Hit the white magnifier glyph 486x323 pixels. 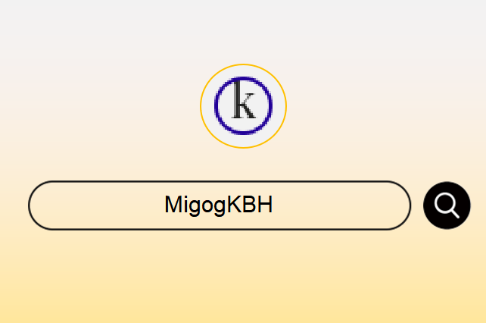(447, 205)
